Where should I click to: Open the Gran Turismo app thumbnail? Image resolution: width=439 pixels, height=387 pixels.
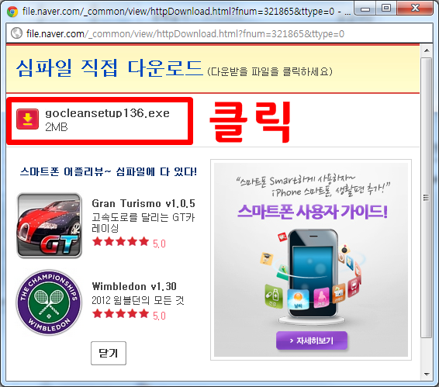pos(50,226)
